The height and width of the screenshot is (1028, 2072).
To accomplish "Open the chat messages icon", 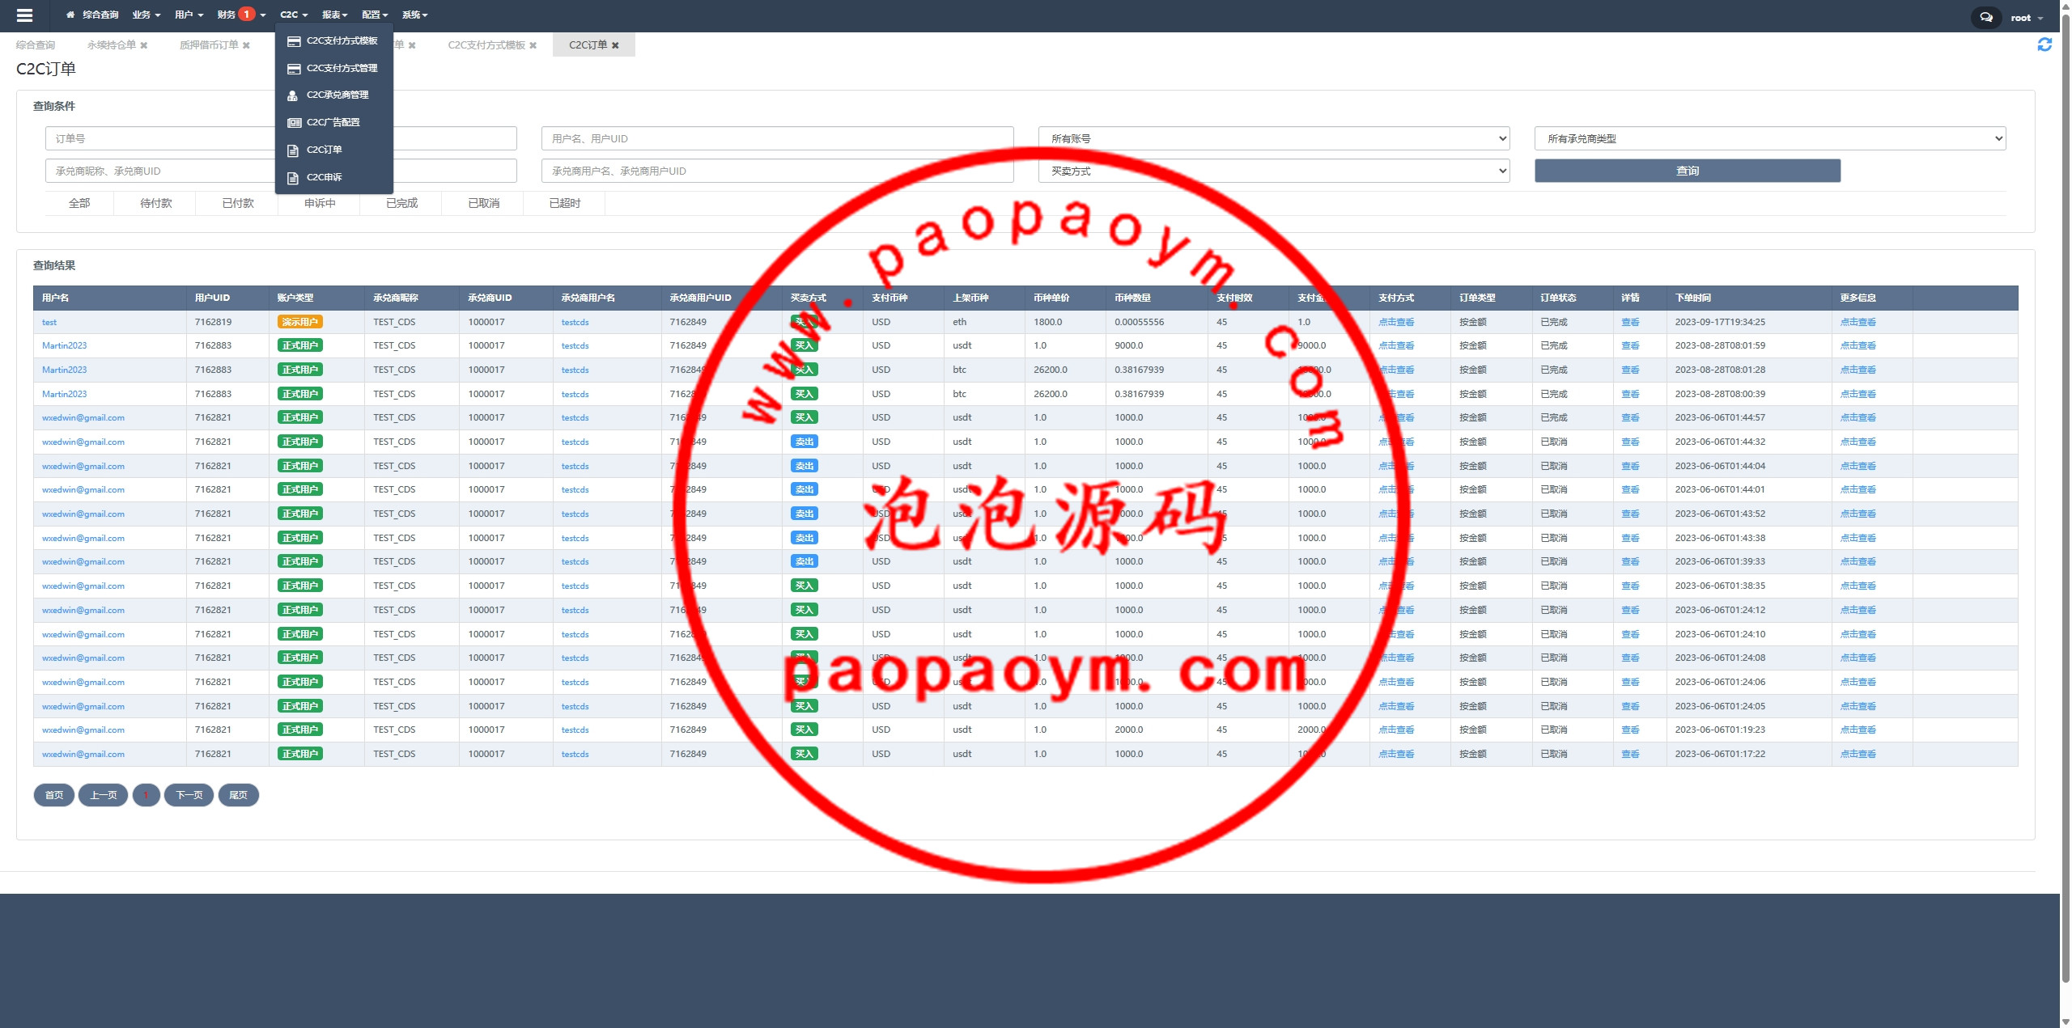I will [1985, 17].
